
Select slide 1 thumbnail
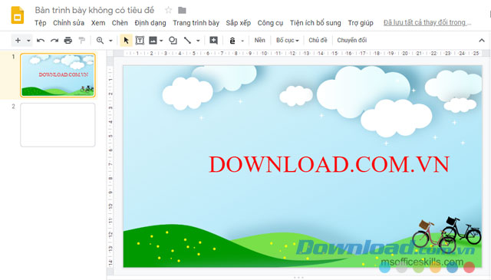(x=58, y=75)
